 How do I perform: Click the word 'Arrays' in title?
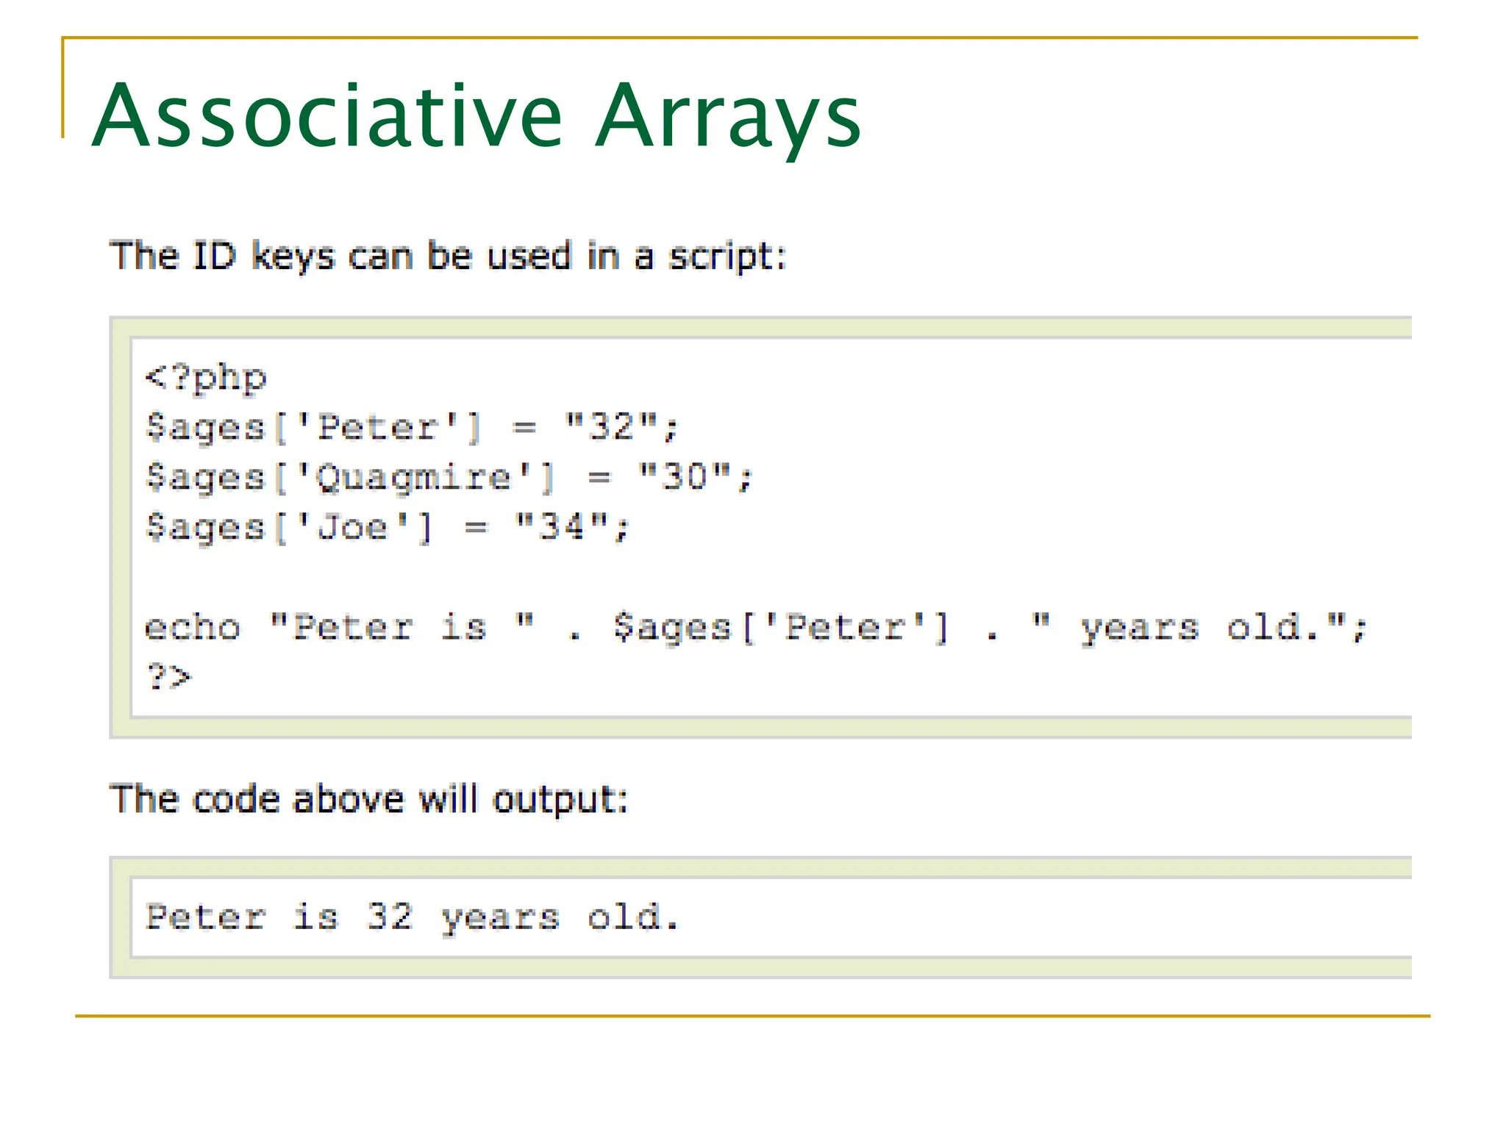point(728,116)
